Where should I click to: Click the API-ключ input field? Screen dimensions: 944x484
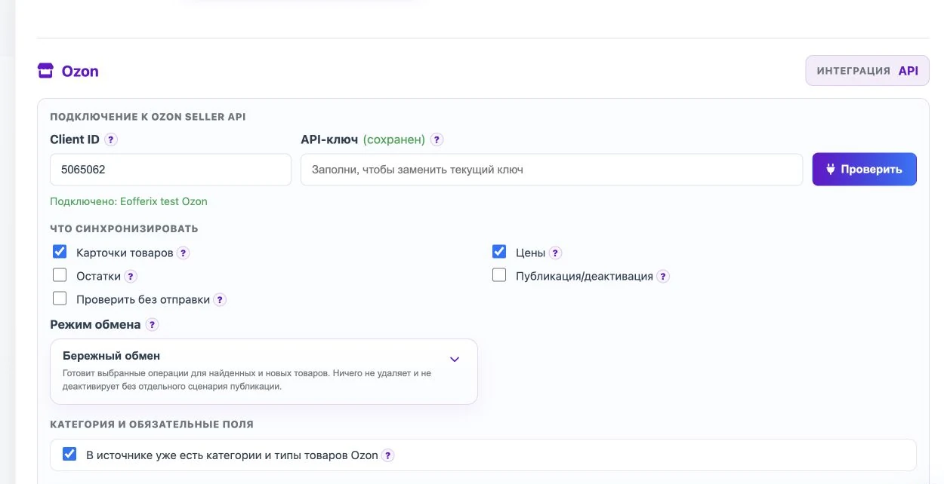coord(552,170)
